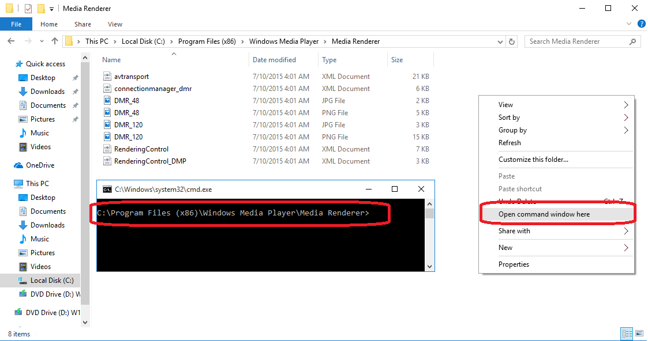Select the DMR_120 JPG File icon
Viewport: 648px width, 341px height.
107,124
